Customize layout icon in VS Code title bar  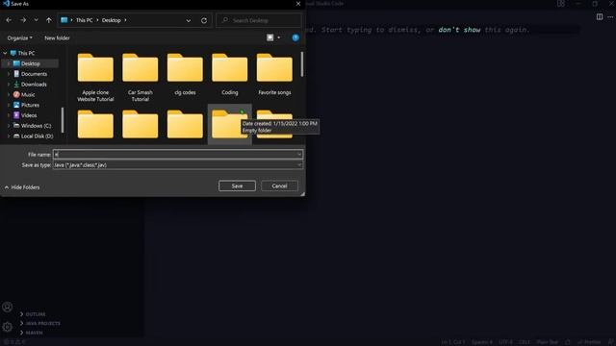point(561,4)
